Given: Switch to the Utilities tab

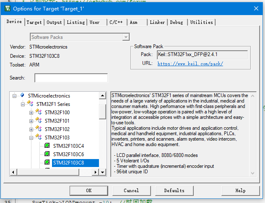Looking at the screenshot, I should point(201,22).
